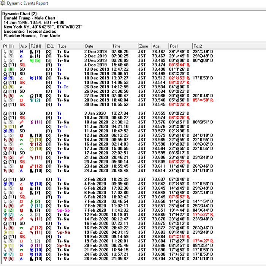Click the Dynamic Events Report window icon

coord(3,3)
